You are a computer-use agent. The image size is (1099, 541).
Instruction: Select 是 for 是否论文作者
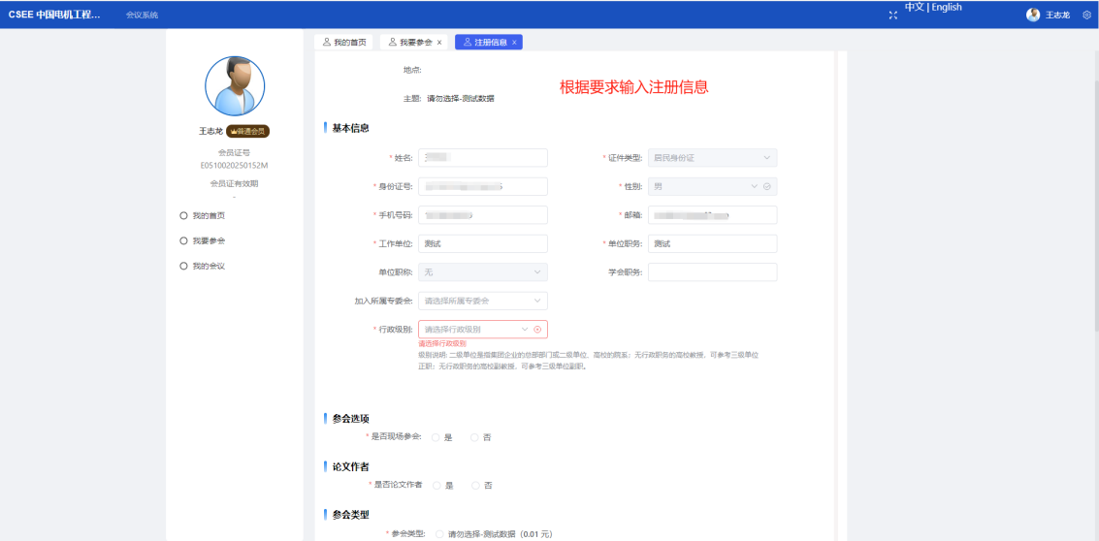(x=436, y=485)
